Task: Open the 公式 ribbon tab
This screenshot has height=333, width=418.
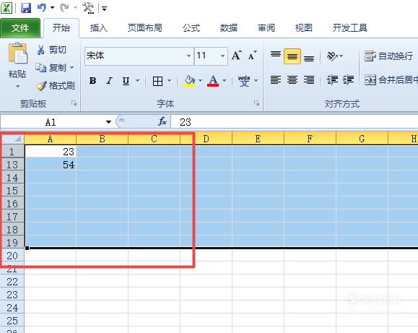Action: (191, 27)
